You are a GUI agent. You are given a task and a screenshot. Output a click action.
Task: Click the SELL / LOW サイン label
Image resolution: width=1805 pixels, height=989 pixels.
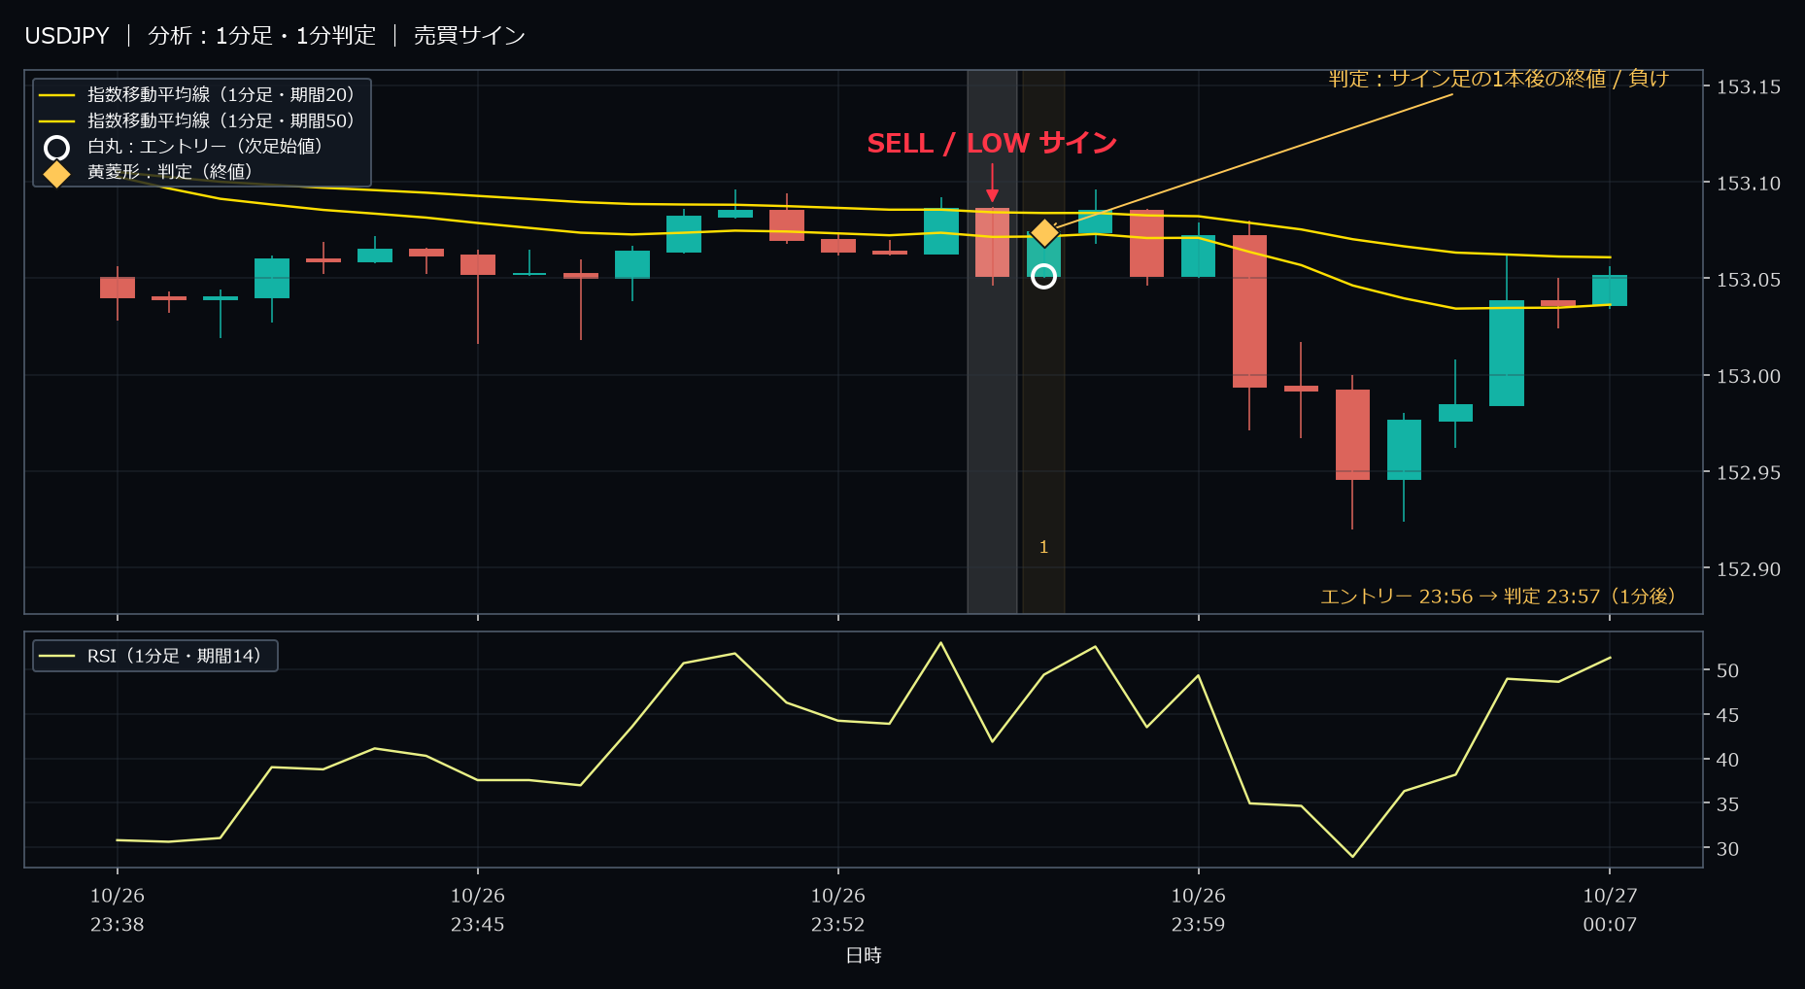coord(992,144)
